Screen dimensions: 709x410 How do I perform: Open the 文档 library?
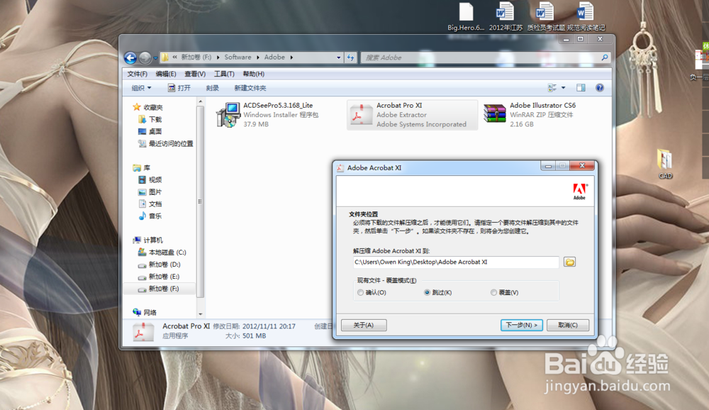coord(150,204)
